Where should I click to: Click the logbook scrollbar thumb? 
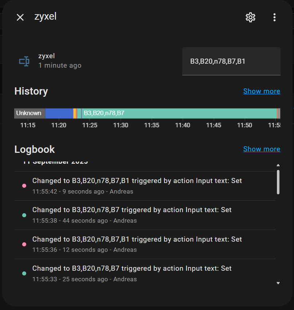click(278, 182)
